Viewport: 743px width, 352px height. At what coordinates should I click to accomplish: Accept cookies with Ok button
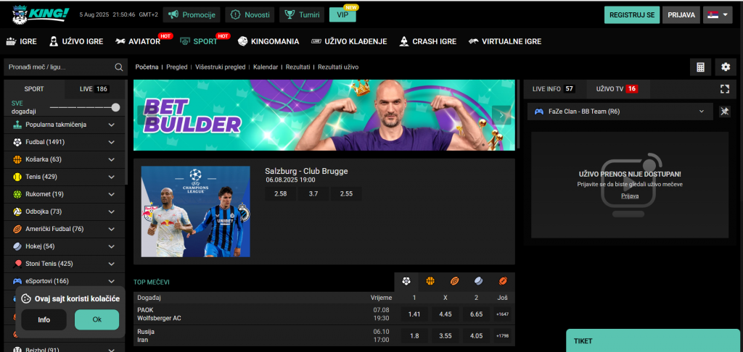pyautogui.click(x=97, y=319)
